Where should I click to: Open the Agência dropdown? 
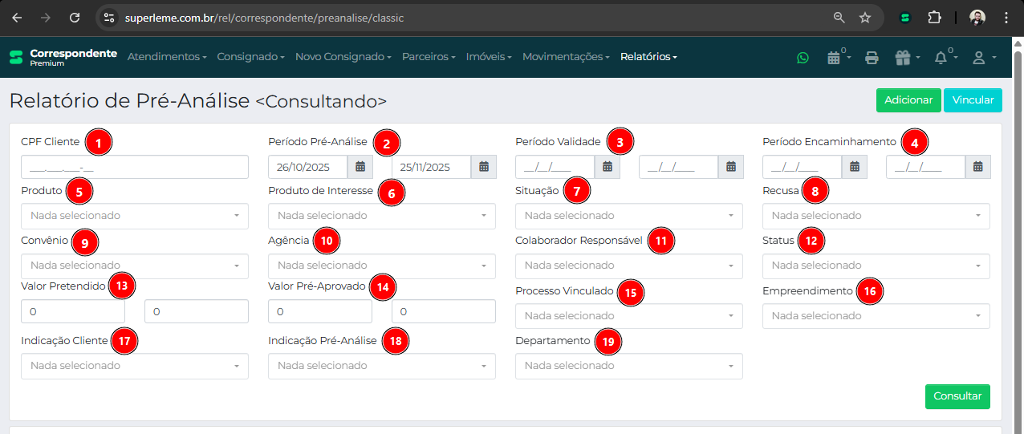click(382, 266)
